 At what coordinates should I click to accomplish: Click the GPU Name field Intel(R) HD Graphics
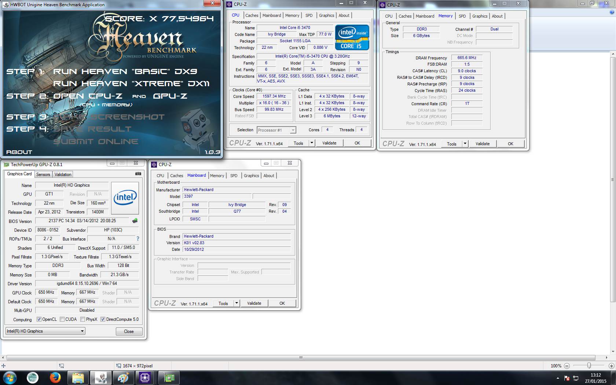click(x=71, y=185)
